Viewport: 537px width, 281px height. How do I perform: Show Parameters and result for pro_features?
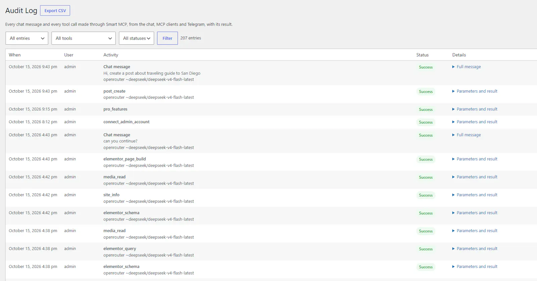(x=475, y=109)
